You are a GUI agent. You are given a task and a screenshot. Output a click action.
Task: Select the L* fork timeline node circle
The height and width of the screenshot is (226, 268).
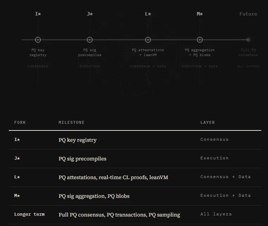pos(148,40)
